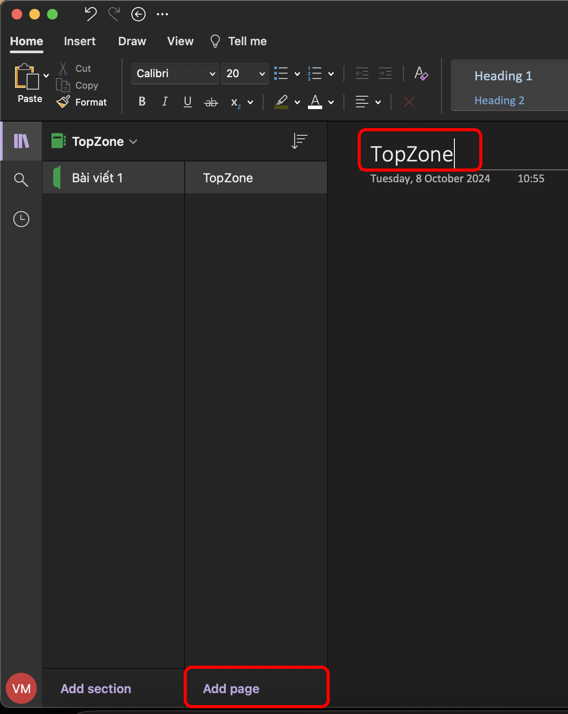This screenshot has width=568, height=714.
Task: Click the date Tuesday, 8 October 2024
Action: pos(430,179)
